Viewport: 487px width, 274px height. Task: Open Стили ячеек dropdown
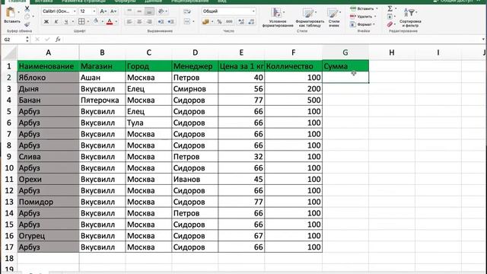[x=334, y=18]
